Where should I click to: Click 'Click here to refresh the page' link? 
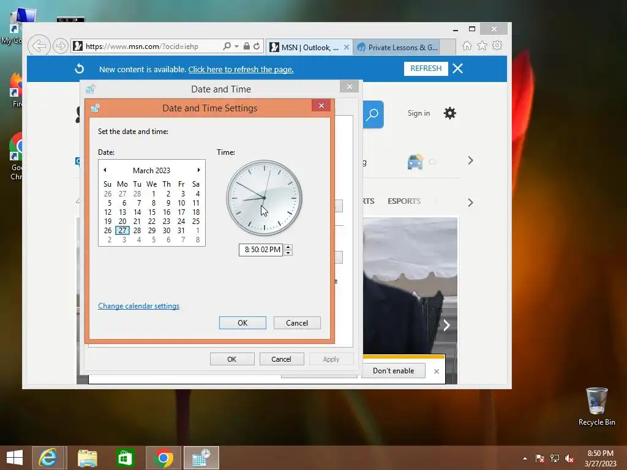pyautogui.click(x=241, y=70)
